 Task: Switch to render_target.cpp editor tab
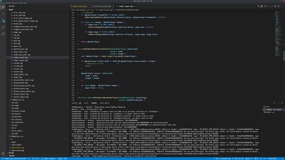(x=126, y=6)
